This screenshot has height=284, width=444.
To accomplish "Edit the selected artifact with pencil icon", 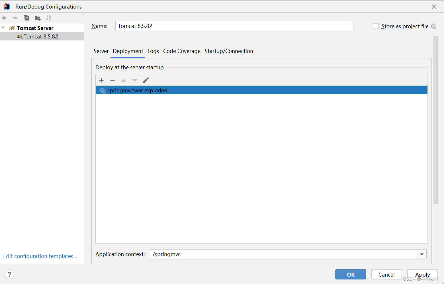I will click(x=146, y=80).
